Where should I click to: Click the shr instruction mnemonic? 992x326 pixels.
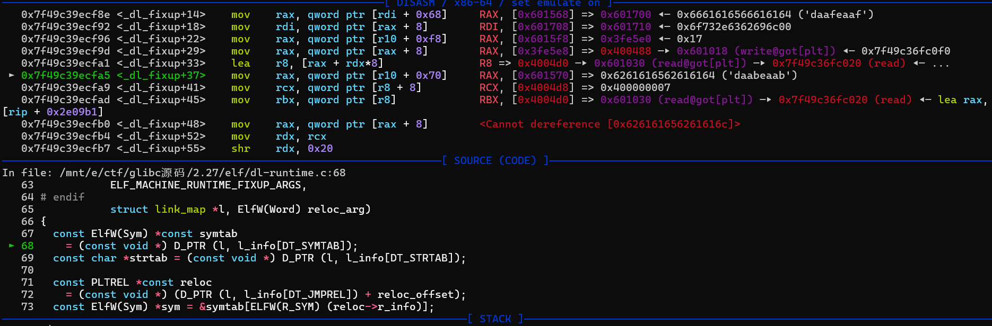tap(240, 149)
